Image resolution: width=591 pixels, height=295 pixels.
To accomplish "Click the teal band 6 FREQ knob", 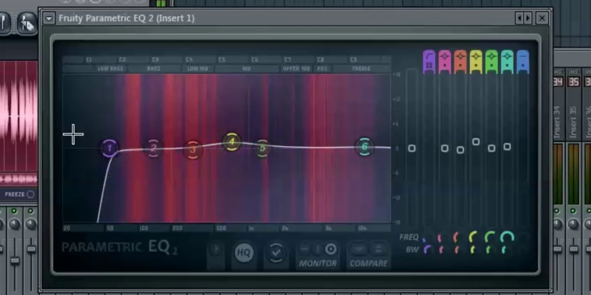I will point(507,237).
